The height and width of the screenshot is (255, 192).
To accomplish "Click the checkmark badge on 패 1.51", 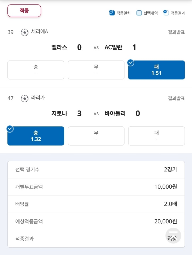I will pyautogui.click(x=131, y=63).
